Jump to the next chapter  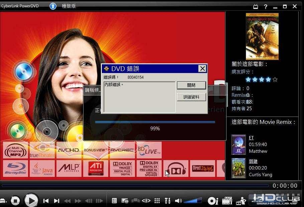(x=56, y=201)
